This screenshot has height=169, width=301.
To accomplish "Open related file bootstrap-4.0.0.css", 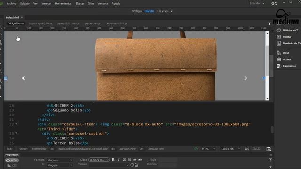I will tap(40, 23).
